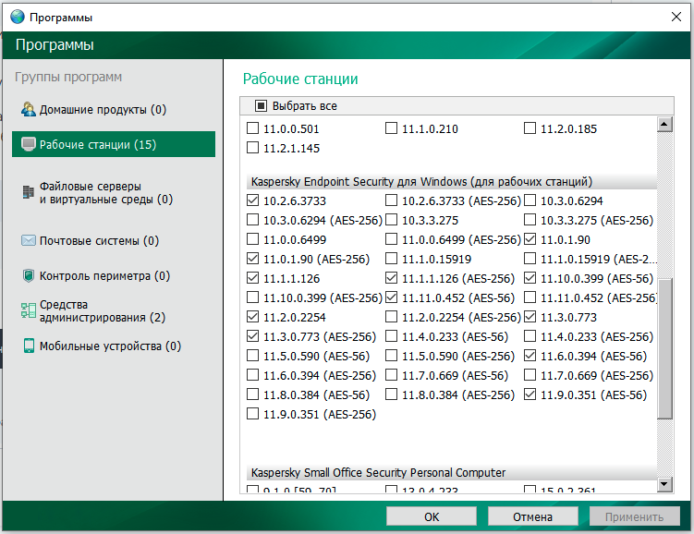Viewport: 694px width, 534px height.
Task: Check version 11.1.0.15919 without AES
Action: 391,259
